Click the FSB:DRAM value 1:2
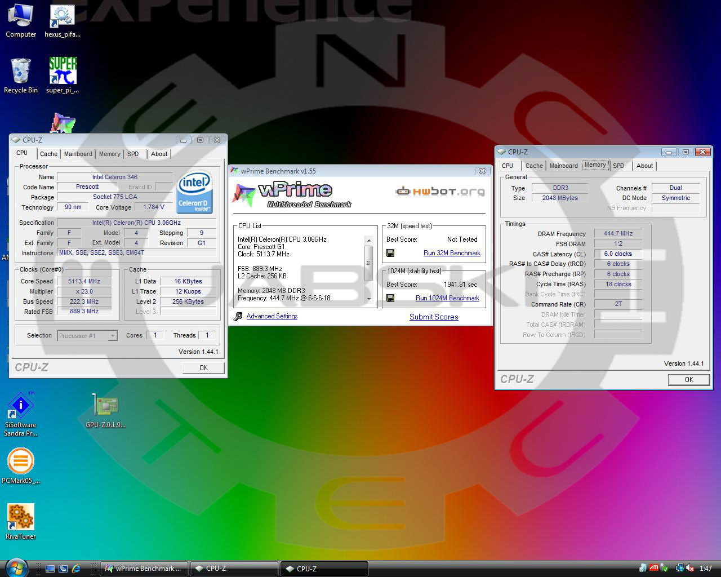The height and width of the screenshot is (577, 721). pyautogui.click(x=618, y=243)
